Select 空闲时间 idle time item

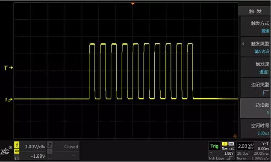[x=255, y=129]
